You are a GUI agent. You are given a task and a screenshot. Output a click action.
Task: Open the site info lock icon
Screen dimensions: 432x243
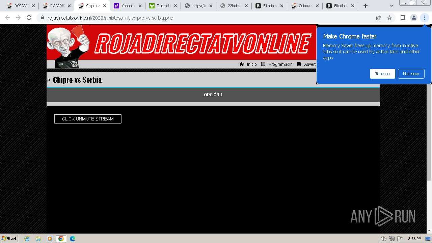(x=43, y=18)
